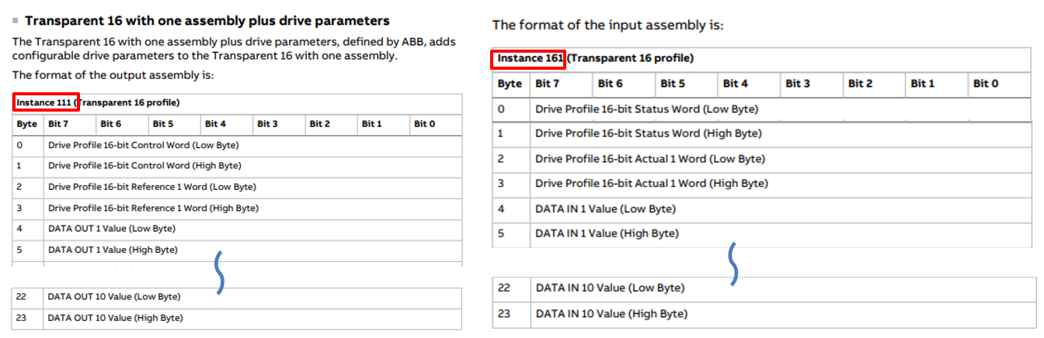The image size is (1044, 338).
Task: Click the square bullet before the section heading
Action: [x=16, y=21]
